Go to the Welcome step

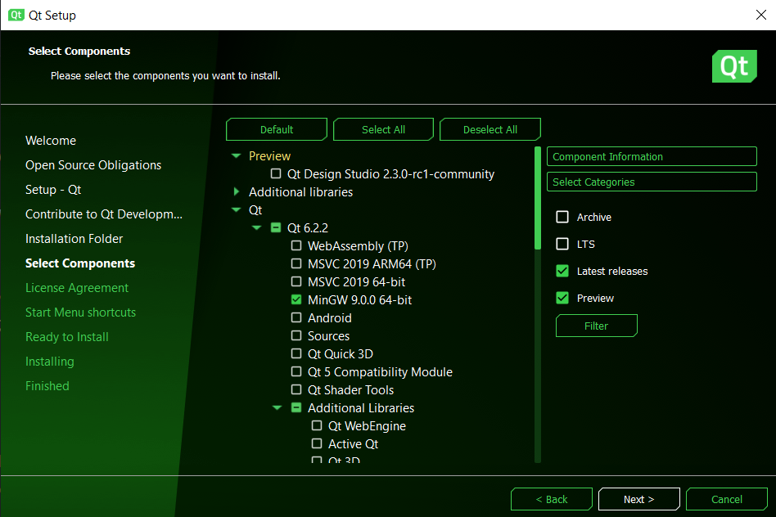tap(51, 141)
